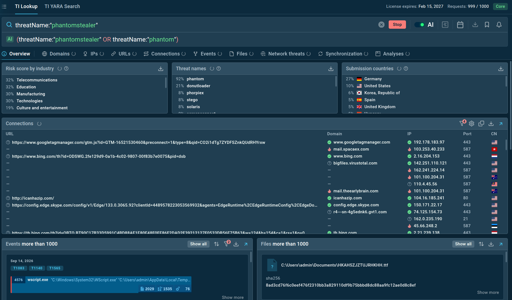The height and width of the screenshot is (300, 512).
Task: Click Show more in Events card
Action: [233, 297]
